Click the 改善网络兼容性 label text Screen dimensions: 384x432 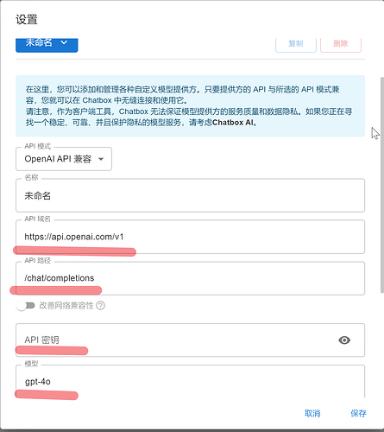click(66, 305)
